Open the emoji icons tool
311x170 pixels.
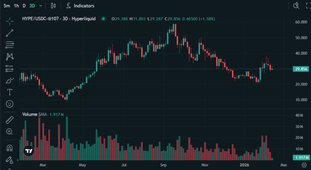point(10,104)
